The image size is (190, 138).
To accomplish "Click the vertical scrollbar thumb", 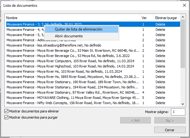I will 183,44.
